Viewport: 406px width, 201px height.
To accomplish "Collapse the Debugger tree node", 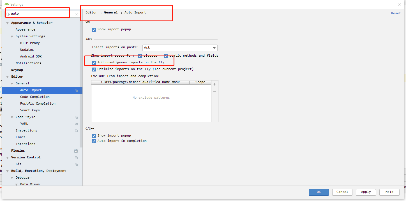I will point(12,178).
